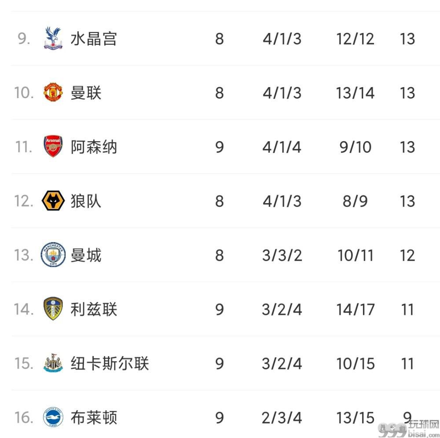This screenshot has width=440, height=438.
Task: Click the Manchester City round badge
Action: tap(53, 255)
